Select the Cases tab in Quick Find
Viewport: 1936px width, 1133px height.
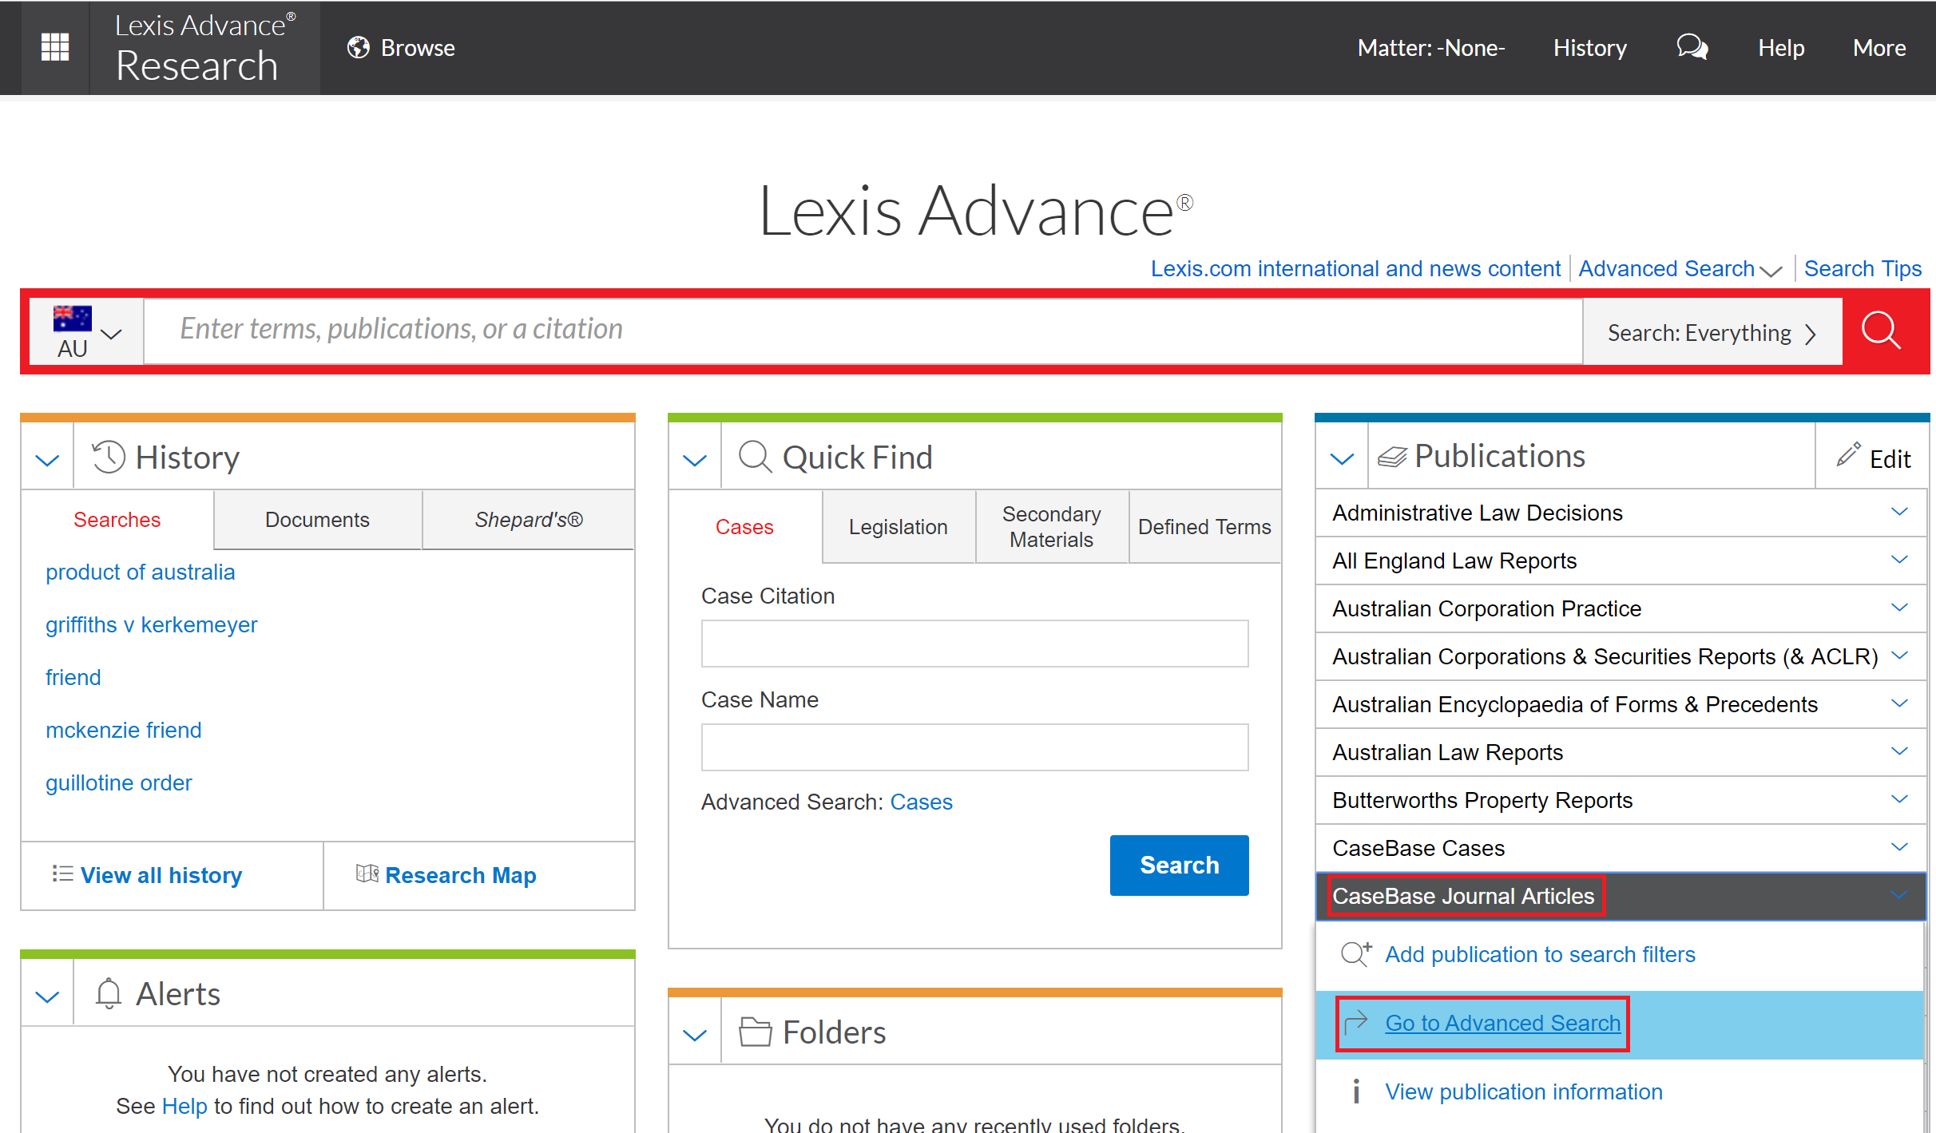[744, 527]
